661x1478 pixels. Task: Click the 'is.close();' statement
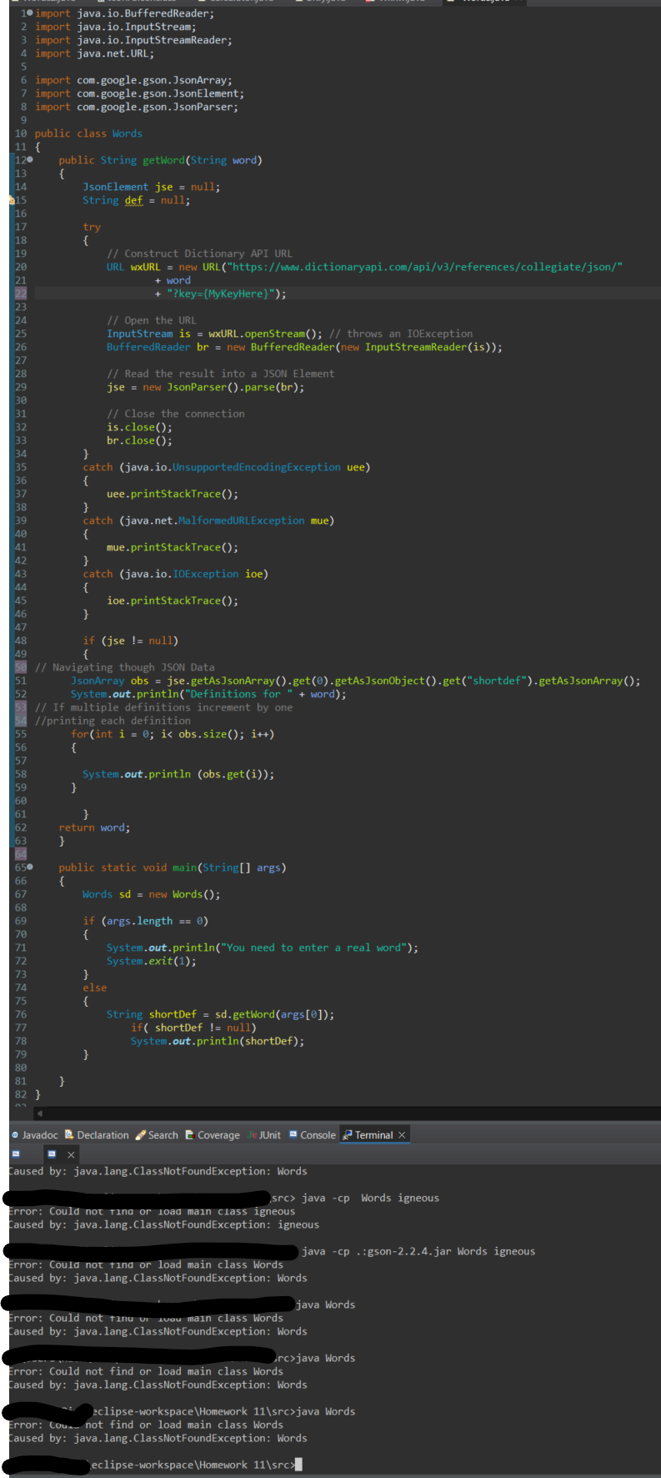pyautogui.click(x=139, y=427)
